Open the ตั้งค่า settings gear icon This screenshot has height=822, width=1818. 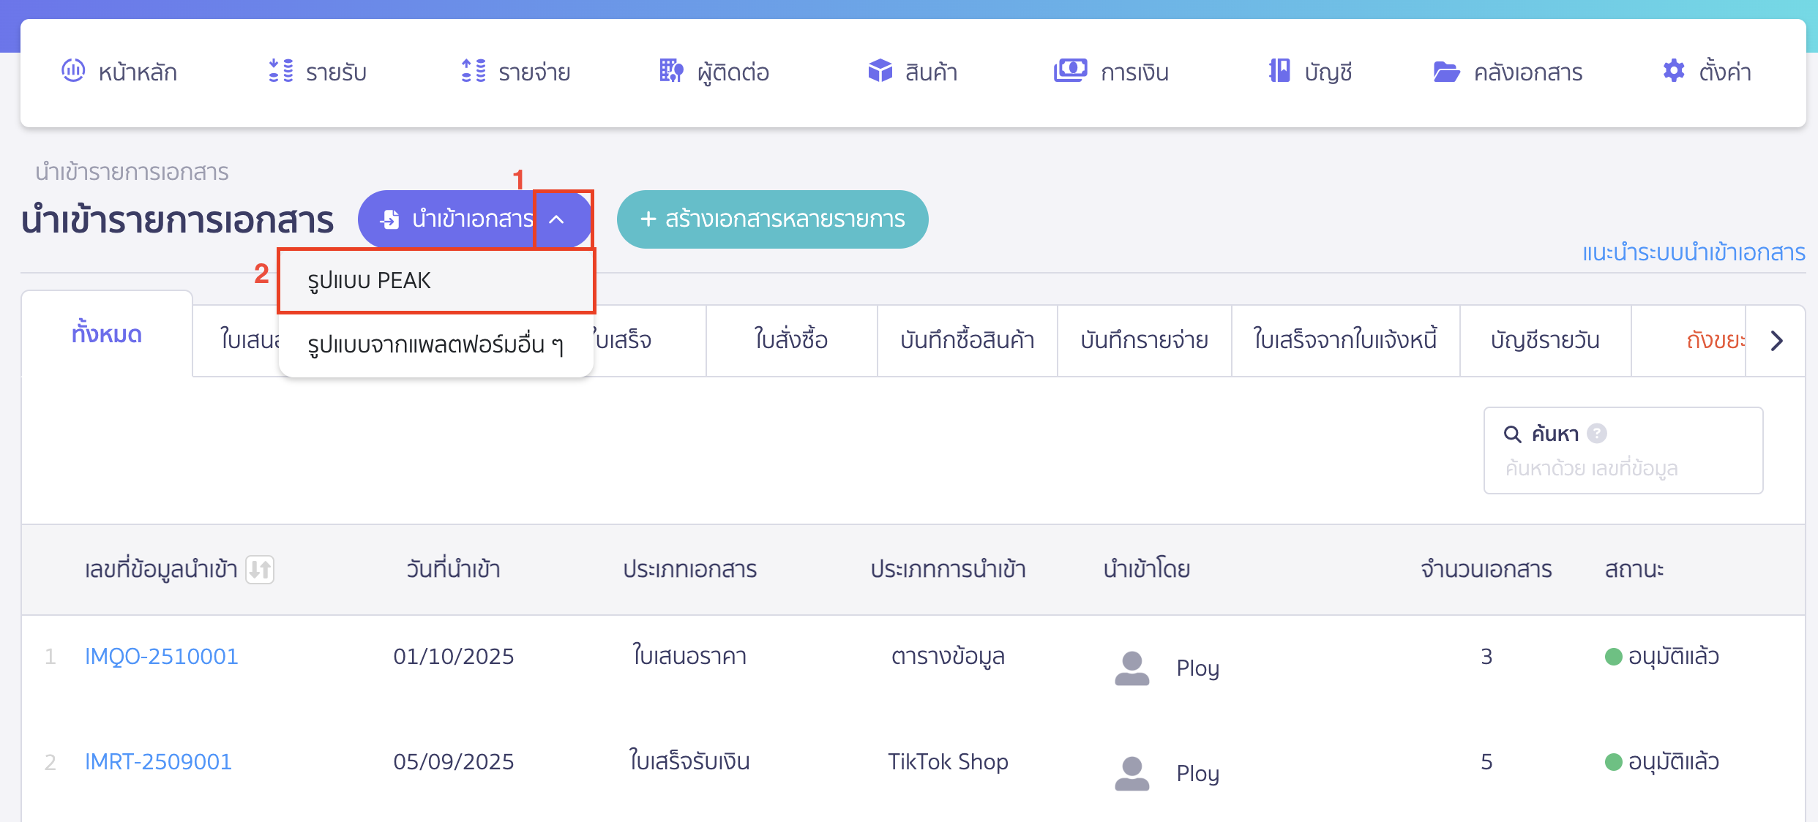point(1673,71)
